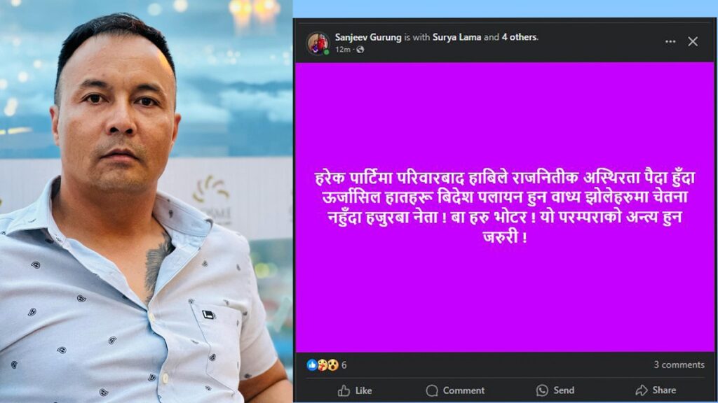Click the public globe audience icon
The width and height of the screenshot is (718, 403).
coord(360,50)
